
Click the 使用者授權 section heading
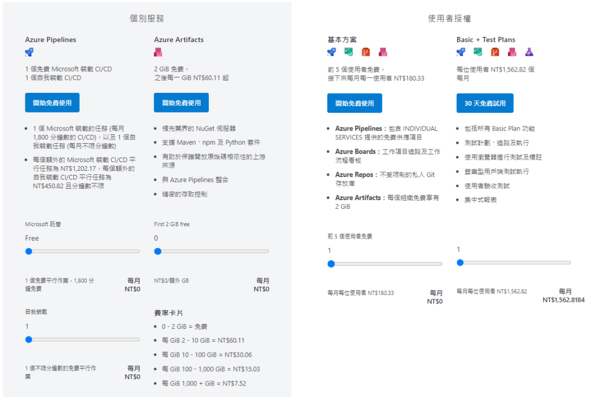pyautogui.click(x=449, y=18)
